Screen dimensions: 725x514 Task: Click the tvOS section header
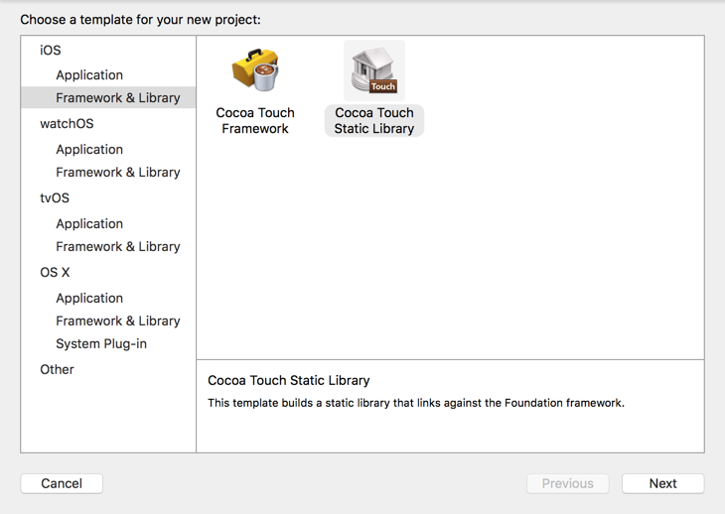[55, 197]
